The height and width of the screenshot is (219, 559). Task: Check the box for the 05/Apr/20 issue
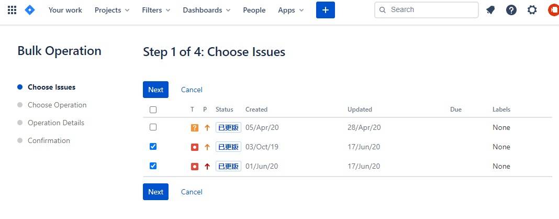[x=153, y=127]
